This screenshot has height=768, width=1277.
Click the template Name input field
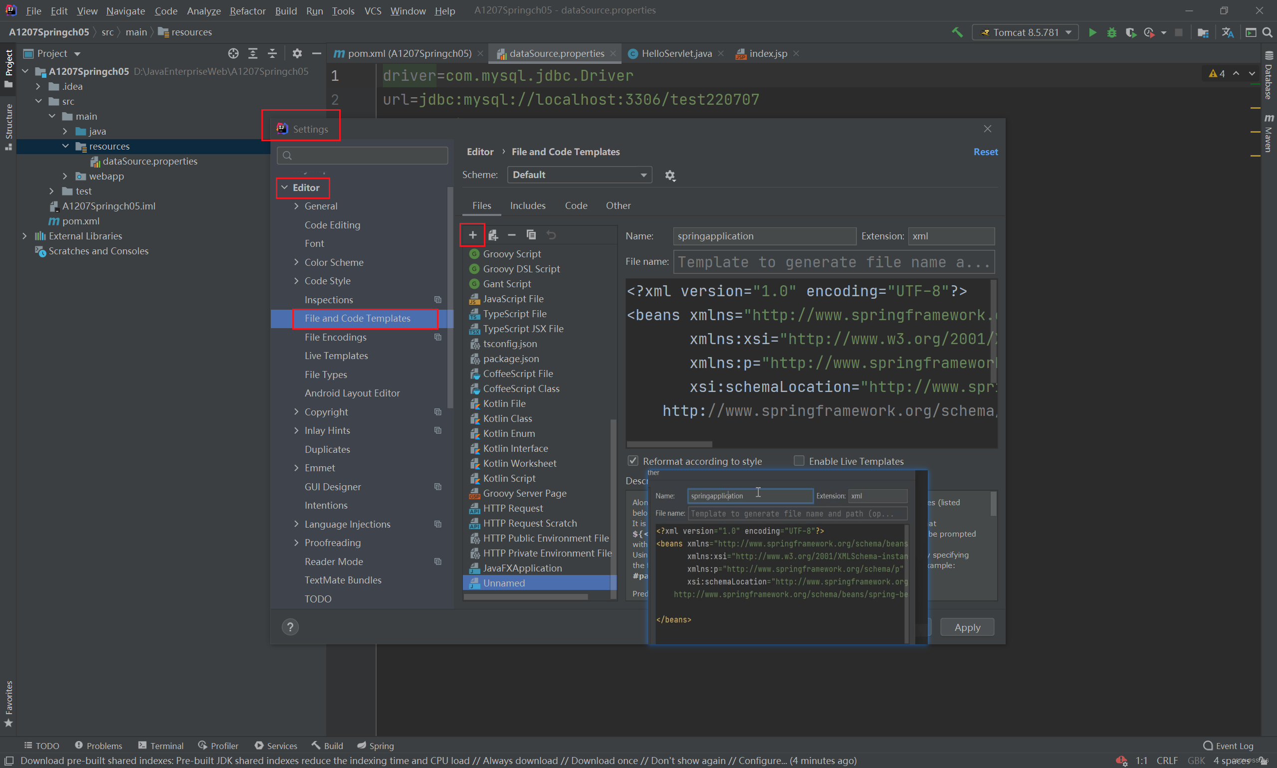764,236
